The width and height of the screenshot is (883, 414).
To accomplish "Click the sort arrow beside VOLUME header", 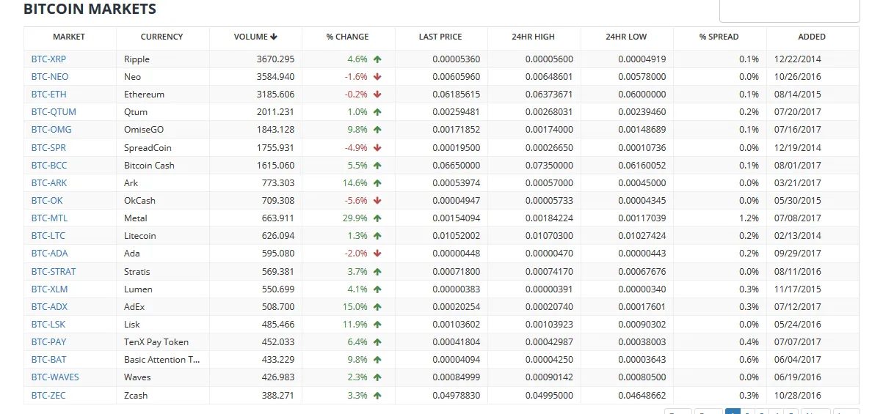I will [274, 37].
